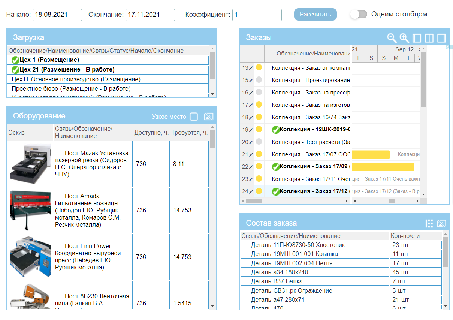Select Проектное бюро in Загрузка list

71,89
